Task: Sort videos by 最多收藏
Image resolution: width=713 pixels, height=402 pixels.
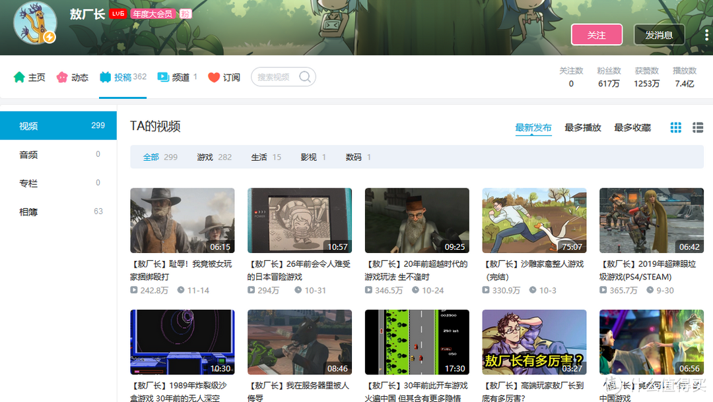Action: tap(632, 127)
